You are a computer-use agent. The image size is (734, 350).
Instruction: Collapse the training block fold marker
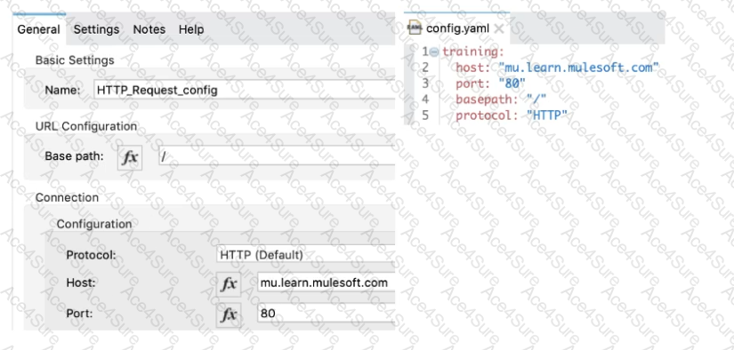(434, 52)
